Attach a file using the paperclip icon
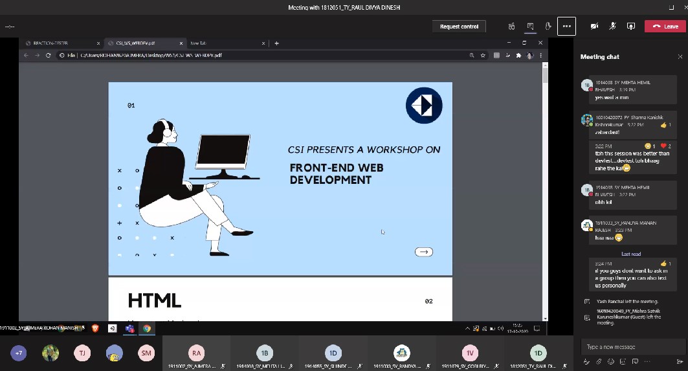 (599, 361)
